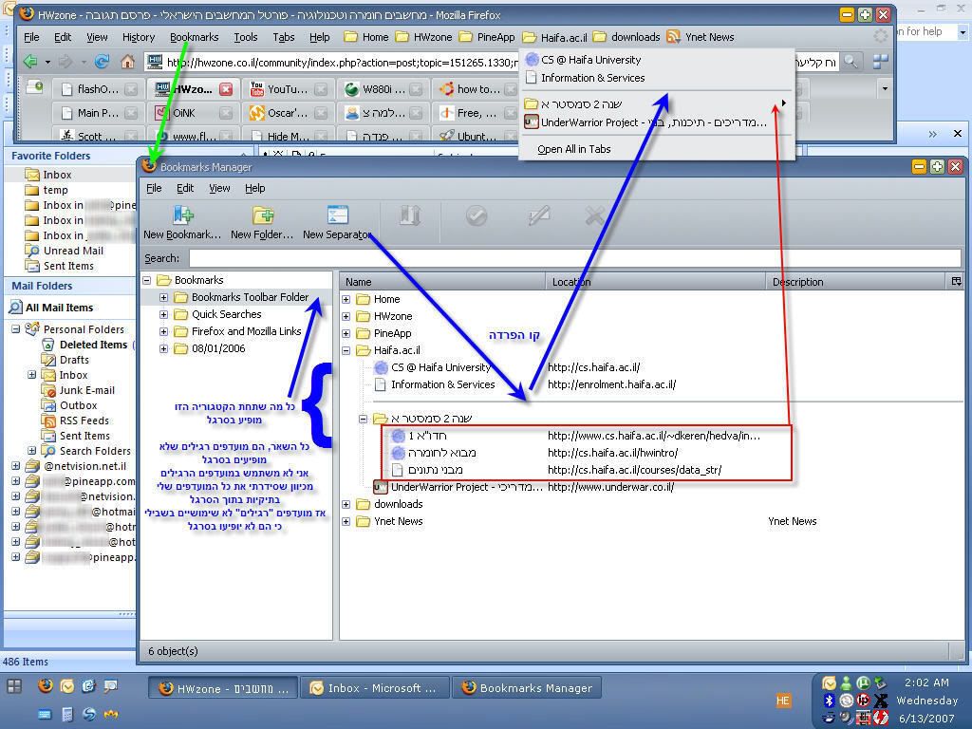Screen dimensions: 972x729
Task: Click the Bluetooth icon in system tray
Action: point(829,701)
